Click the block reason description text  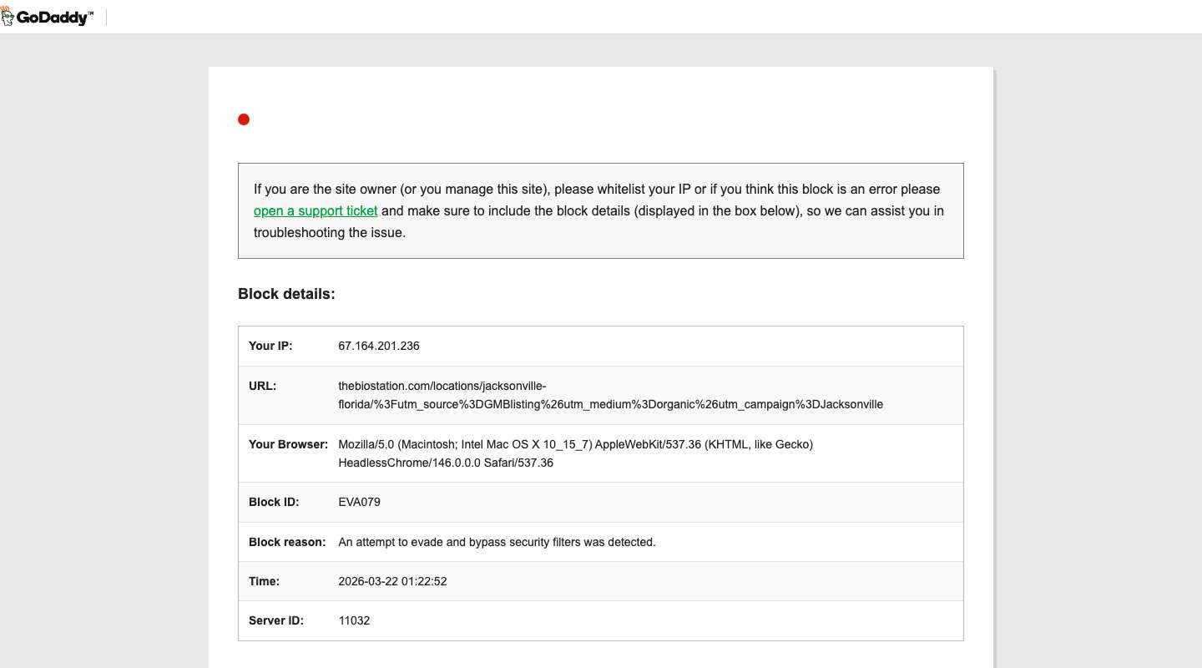tap(497, 542)
